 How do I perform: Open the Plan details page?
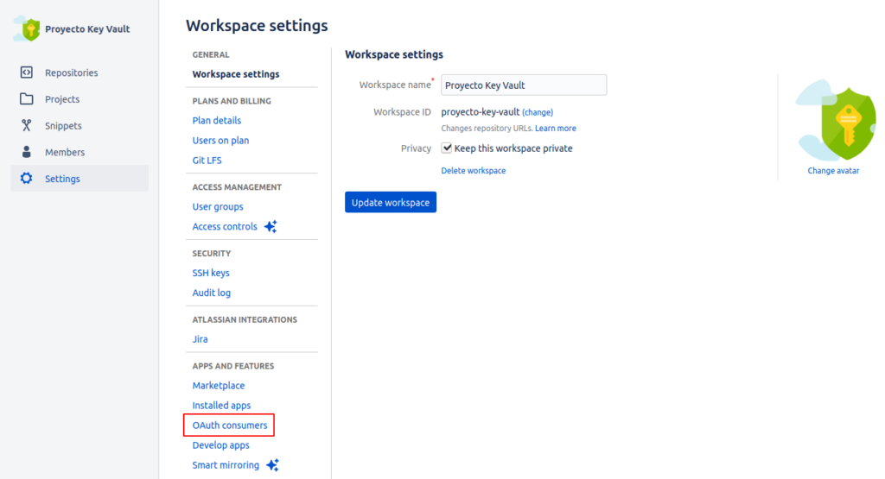pyautogui.click(x=217, y=120)
